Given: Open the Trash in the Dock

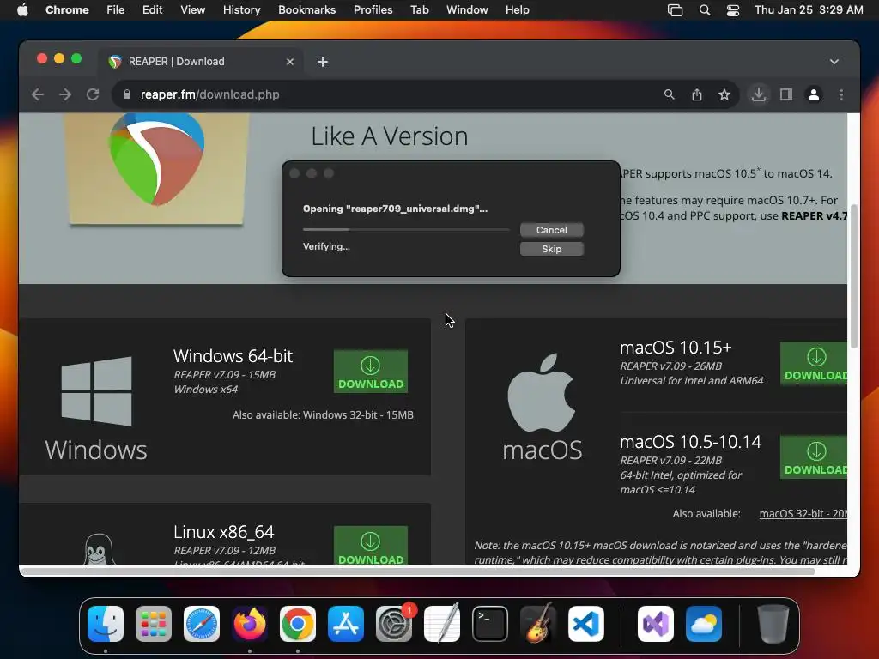Looking at the screenshot, I should 773,624.
